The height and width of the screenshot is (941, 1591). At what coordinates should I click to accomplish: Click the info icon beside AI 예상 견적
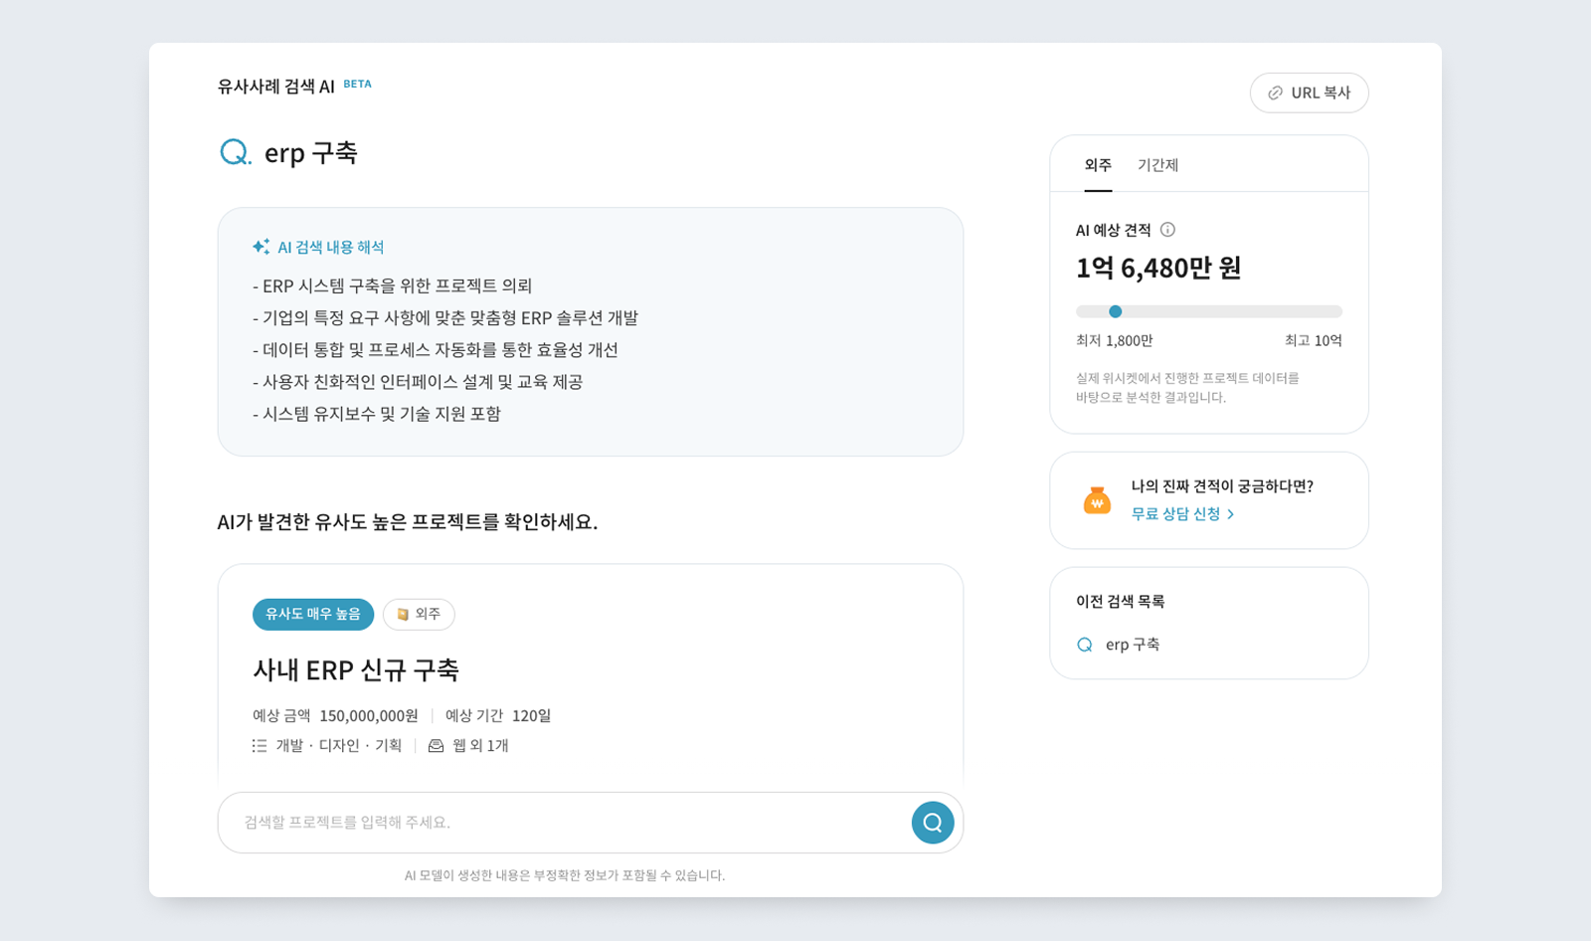click(x=1169, y=230)
